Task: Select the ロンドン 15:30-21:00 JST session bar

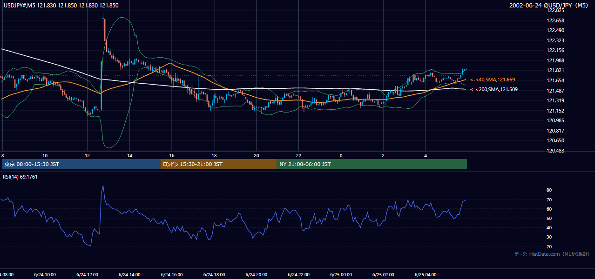Action: 218,164
